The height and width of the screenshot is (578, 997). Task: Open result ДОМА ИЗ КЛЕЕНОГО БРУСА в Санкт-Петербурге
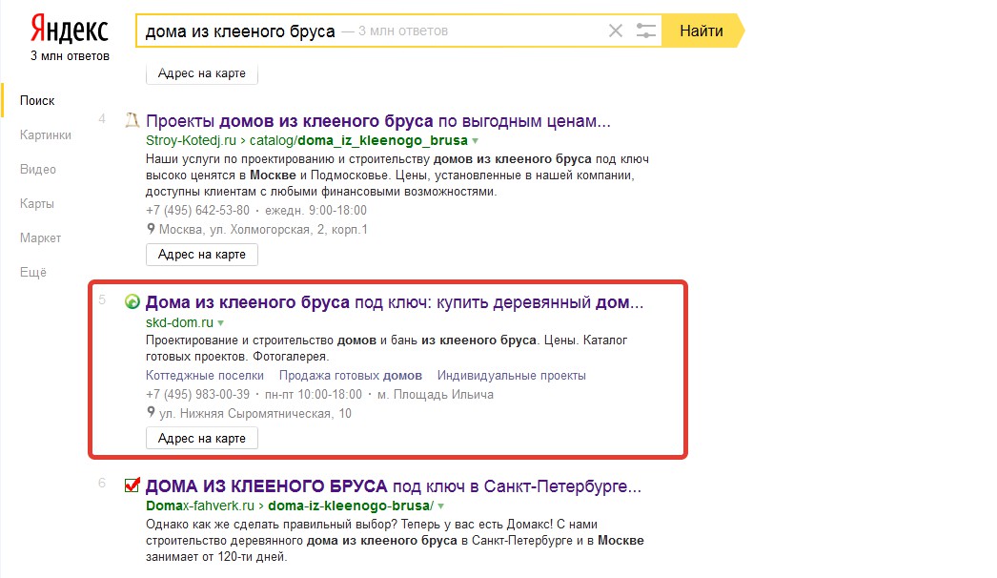tap(394, 486)
